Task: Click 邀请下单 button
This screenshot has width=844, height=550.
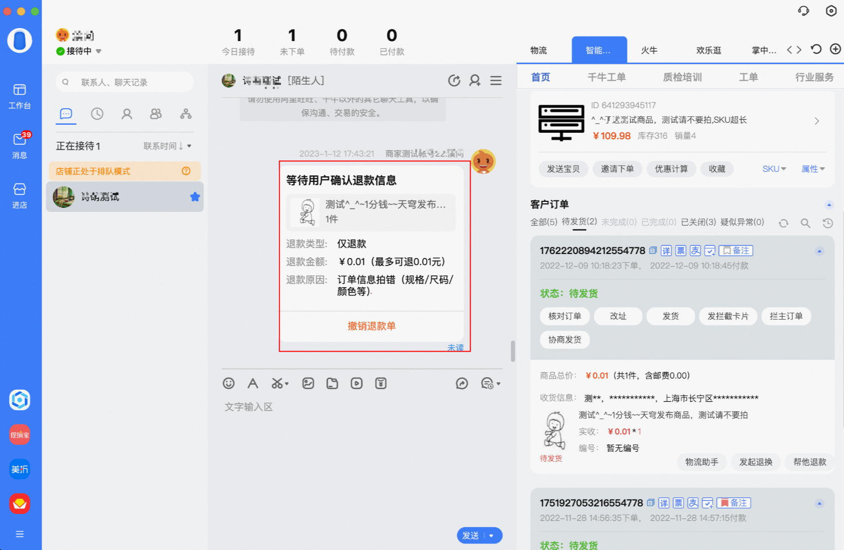Action: [617, 169]
